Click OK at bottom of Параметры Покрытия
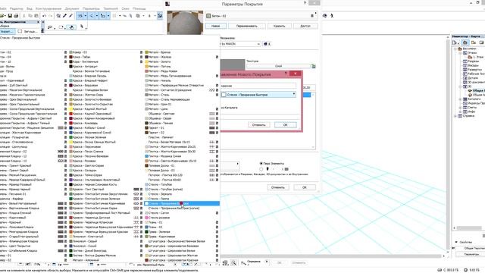Viewport: 485px width, 273px height. (305, 187)
